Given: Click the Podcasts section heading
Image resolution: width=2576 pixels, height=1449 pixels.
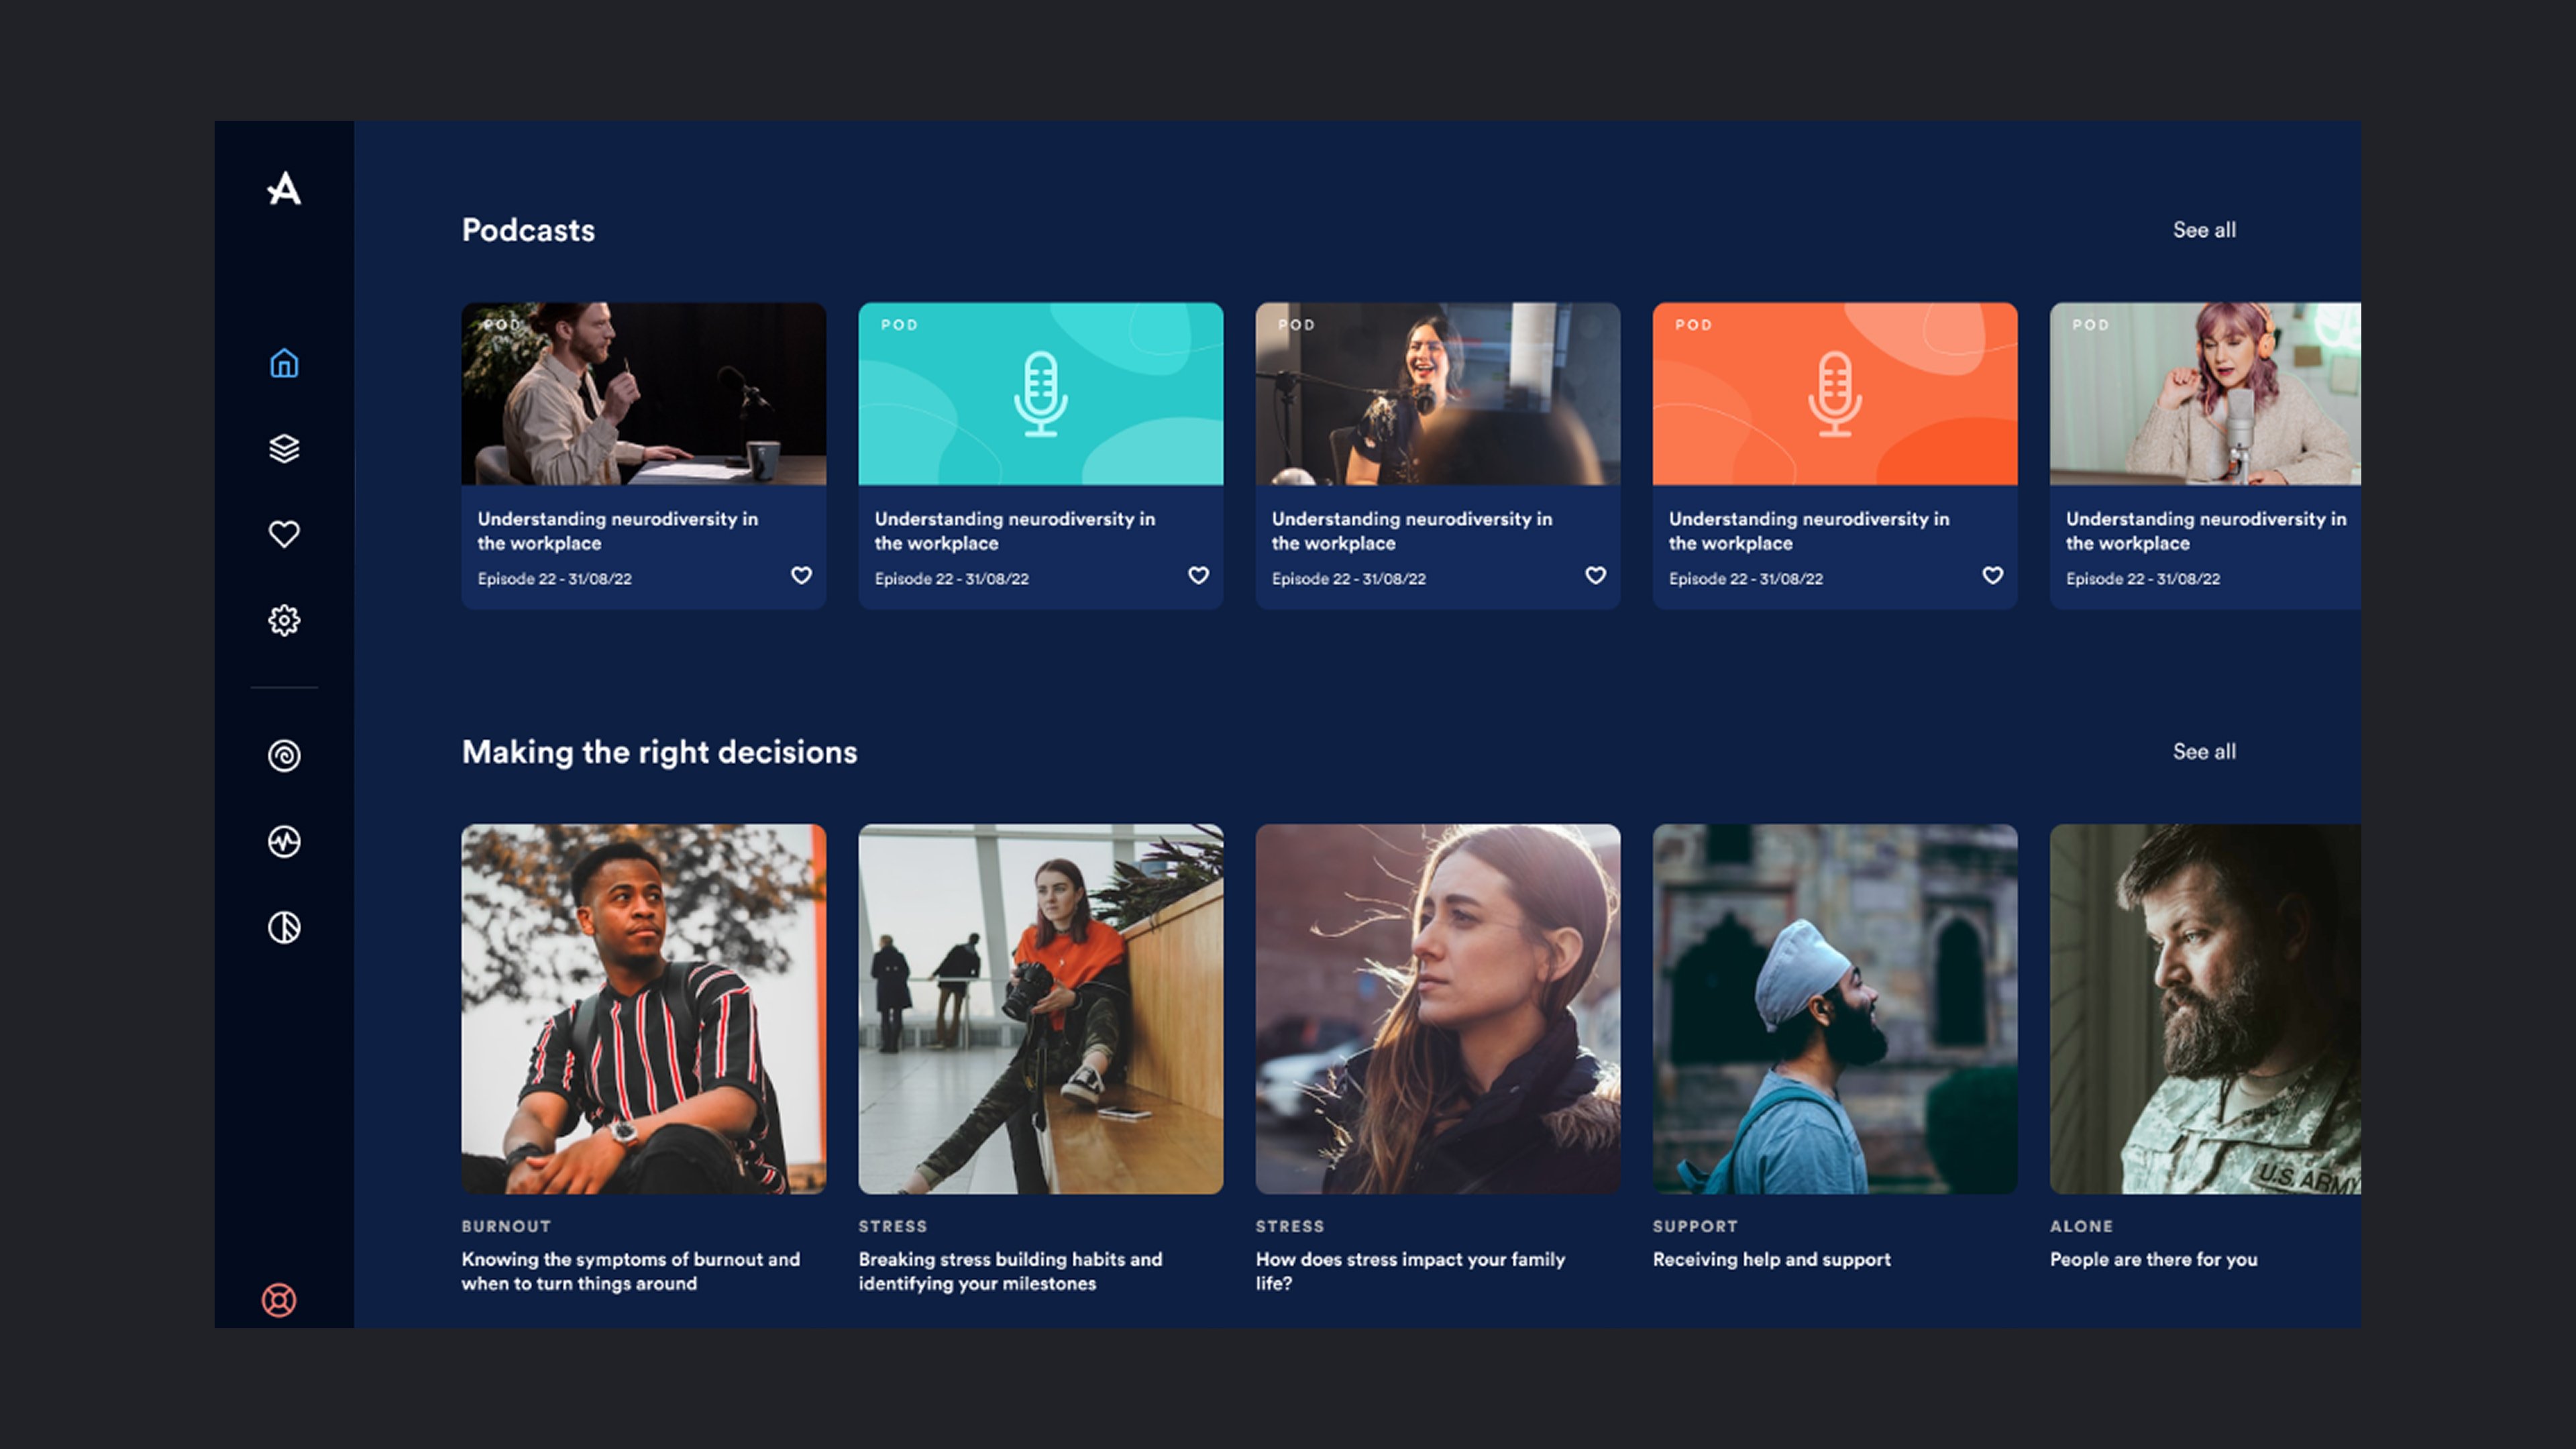Looking at the screenshot, I should [x=528, y=230].
